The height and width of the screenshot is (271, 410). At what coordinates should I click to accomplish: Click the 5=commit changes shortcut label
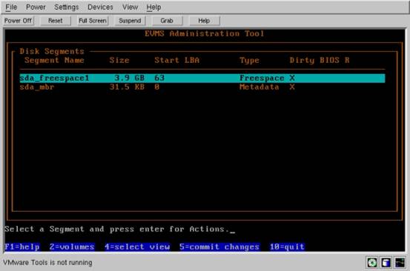click(x=219, y=247)
